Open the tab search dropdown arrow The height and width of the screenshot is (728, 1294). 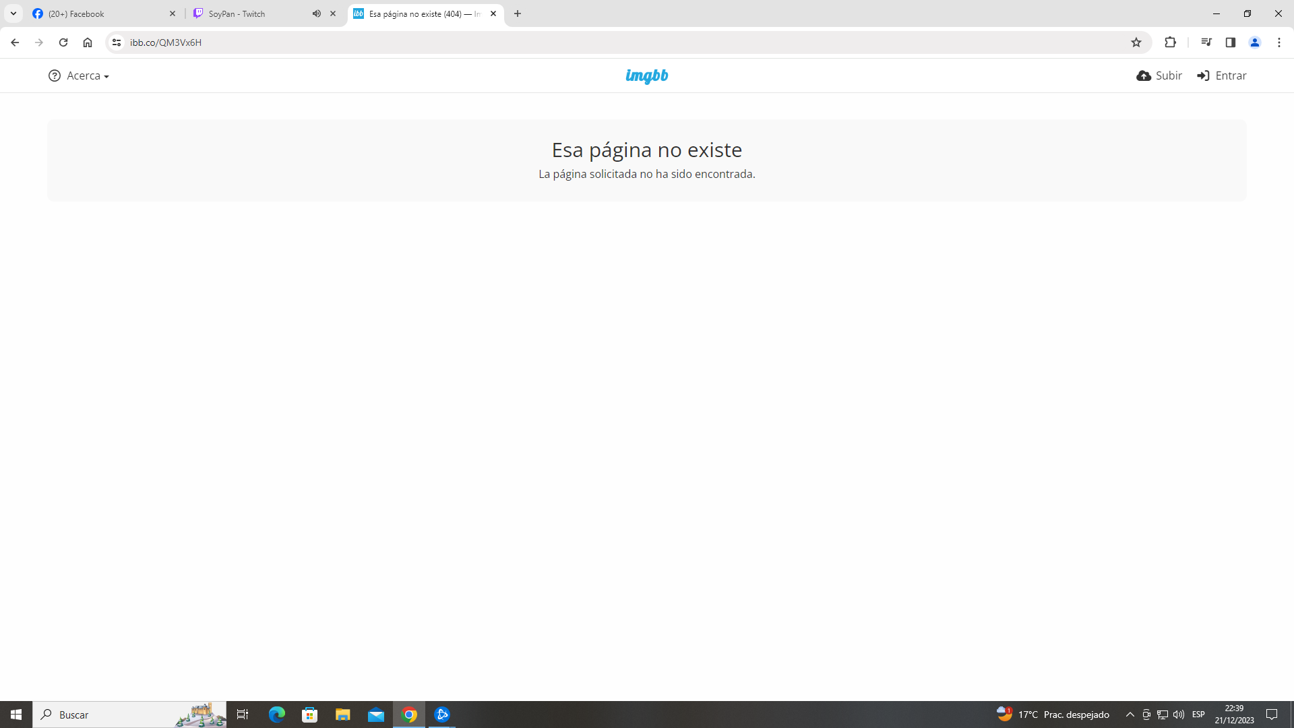13,13
